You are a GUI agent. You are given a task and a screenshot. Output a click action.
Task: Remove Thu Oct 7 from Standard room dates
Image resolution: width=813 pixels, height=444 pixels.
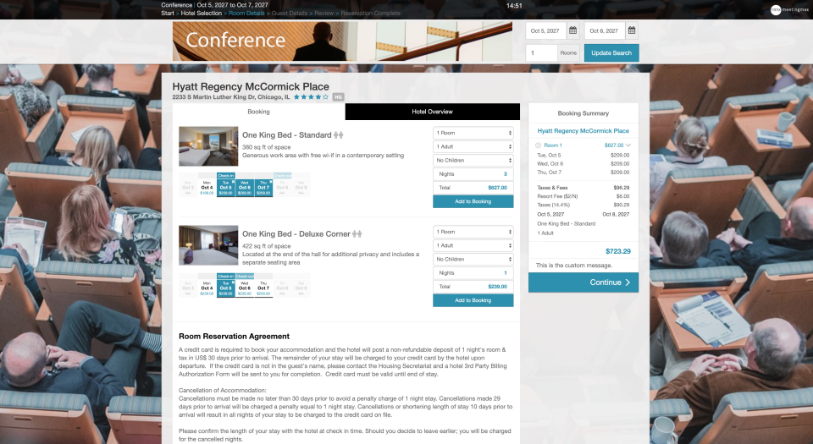coord(271,182)
